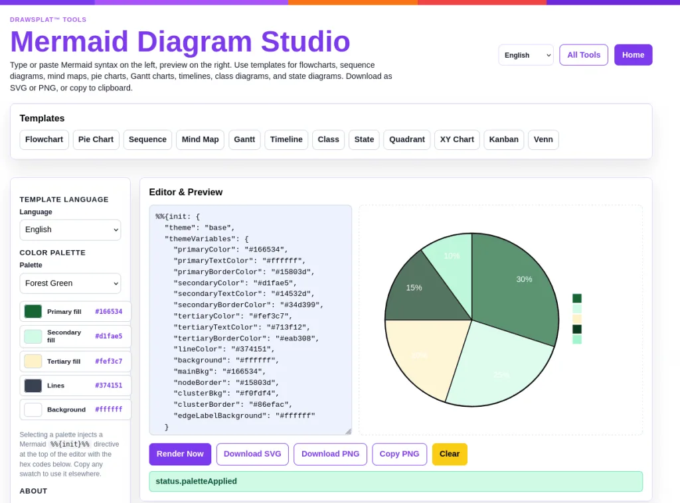Open the Template Language dropdown
This screenshot has height=503, width=680.
[70, 230]
